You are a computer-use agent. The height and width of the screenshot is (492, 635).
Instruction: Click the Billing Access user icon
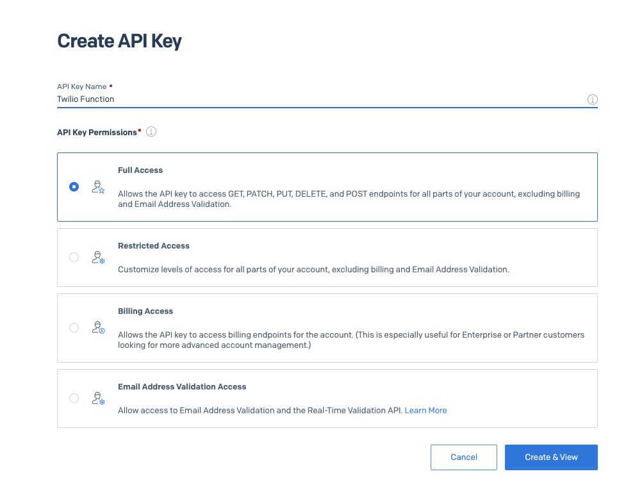click(98, 327)
